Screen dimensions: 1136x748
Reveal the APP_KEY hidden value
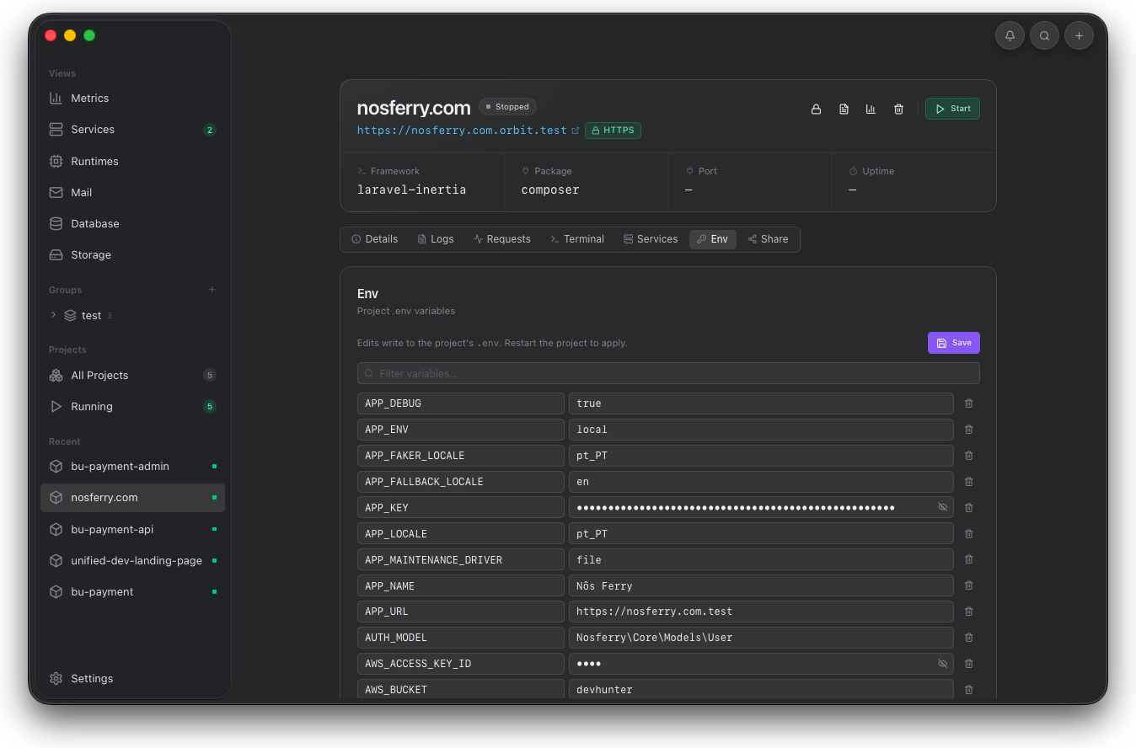(943, 507)
